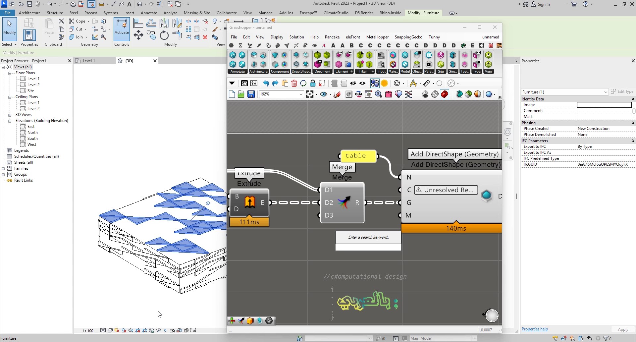Toggle the no-preview mode icon

click(x=425, y=94)
